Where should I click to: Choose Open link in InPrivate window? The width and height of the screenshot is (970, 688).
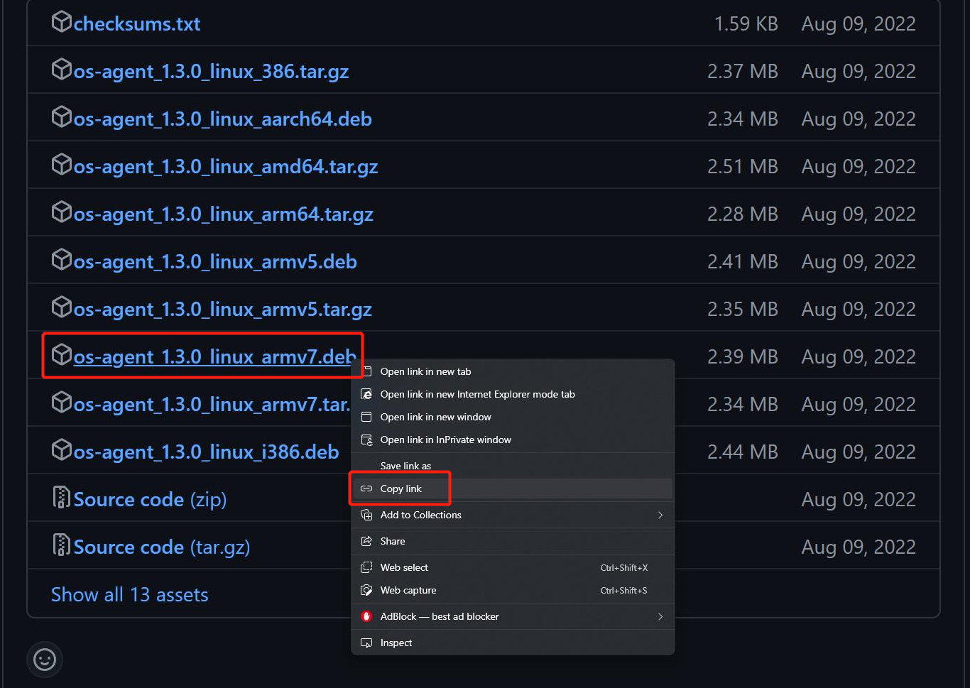point(513,439)
